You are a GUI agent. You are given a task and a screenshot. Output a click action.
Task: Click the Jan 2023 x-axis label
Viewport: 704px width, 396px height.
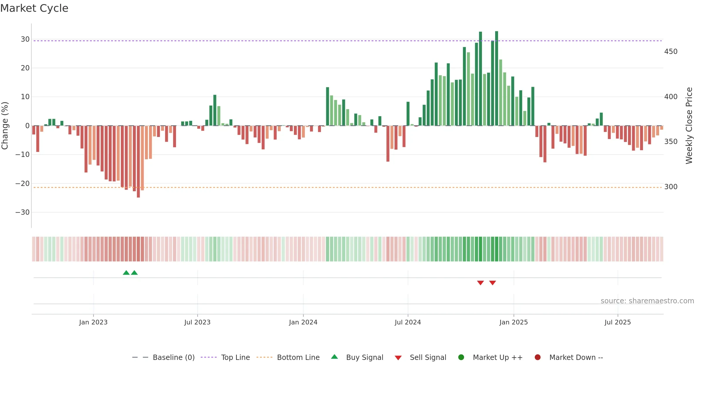click(93, 322)
